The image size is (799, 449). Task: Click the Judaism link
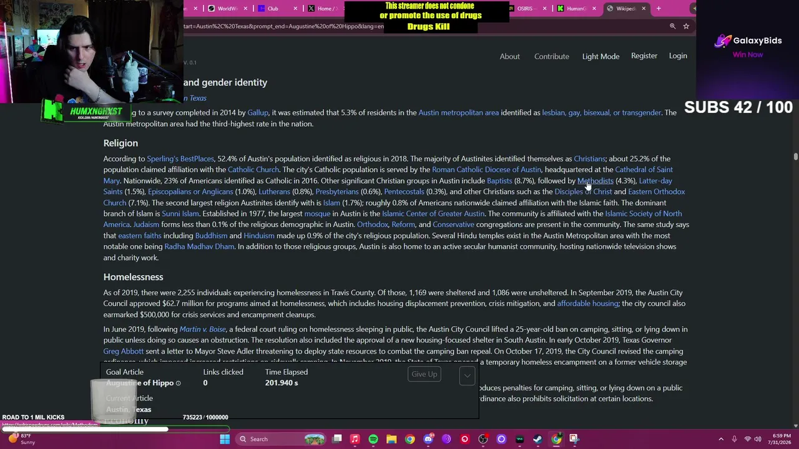tap(146, 224)
